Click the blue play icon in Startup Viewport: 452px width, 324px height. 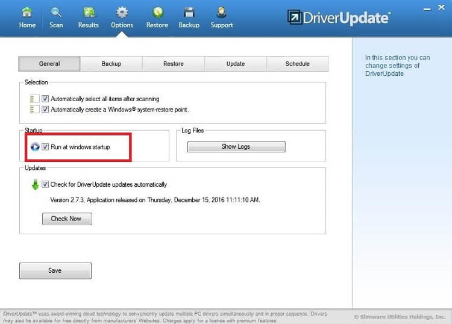point(35,147)
